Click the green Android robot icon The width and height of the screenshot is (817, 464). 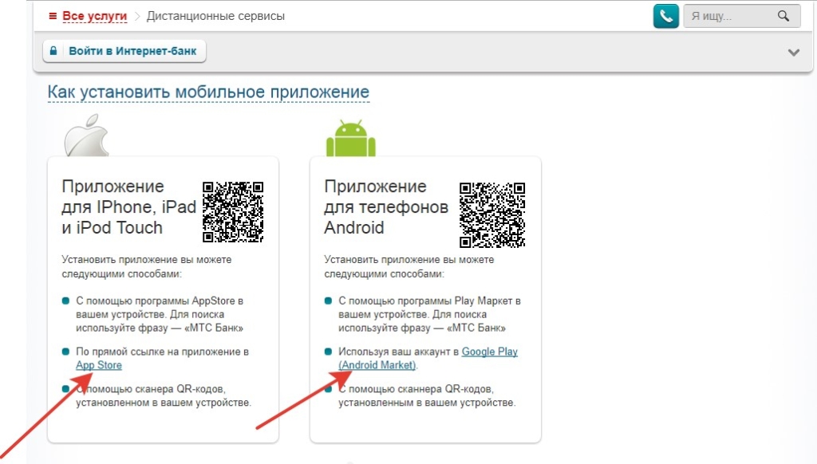tap(351, 138)
